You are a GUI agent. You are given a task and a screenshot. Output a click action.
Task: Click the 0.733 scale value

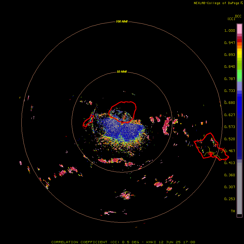click(x=230, y=91)
